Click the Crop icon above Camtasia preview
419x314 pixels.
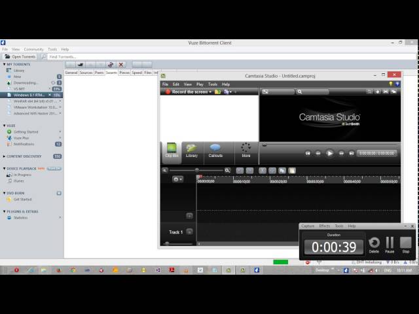[x=370, y=92]
